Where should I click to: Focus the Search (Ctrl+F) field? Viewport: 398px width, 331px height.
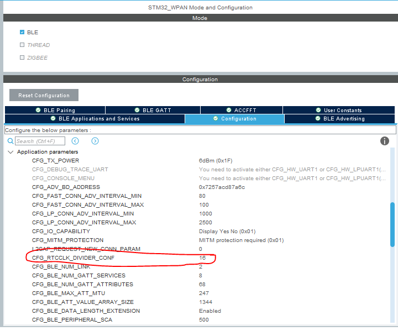tap(40, 141)
